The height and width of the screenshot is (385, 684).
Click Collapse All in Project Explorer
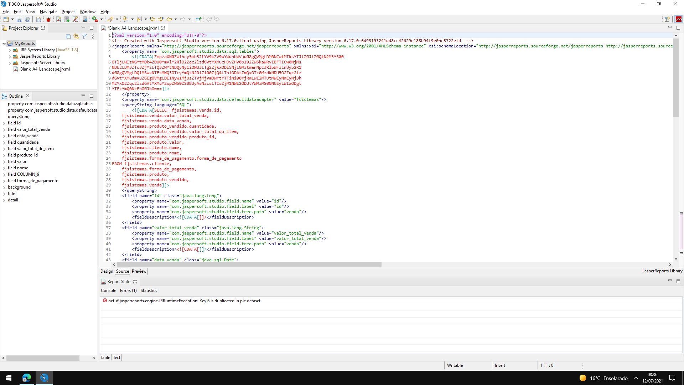click(68, 36)
